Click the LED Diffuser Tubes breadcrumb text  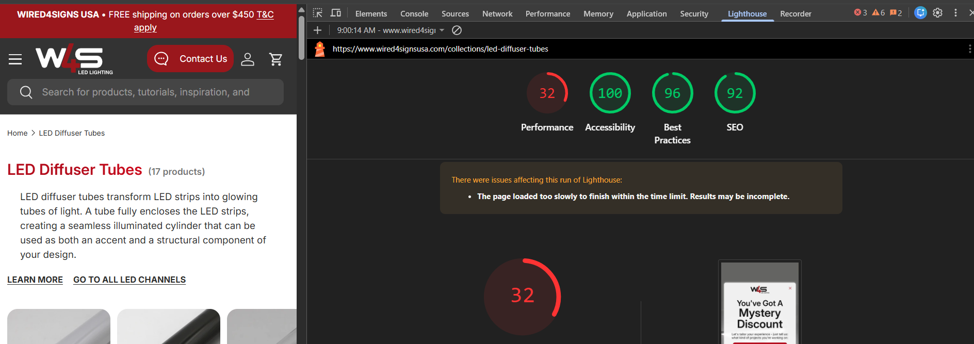(x=72, y=133)
